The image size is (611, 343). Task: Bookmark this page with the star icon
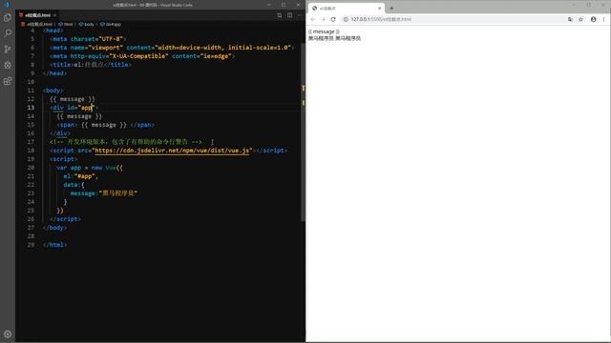581,19
